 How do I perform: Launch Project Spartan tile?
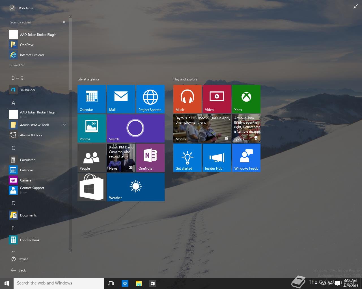coord(150,99)
